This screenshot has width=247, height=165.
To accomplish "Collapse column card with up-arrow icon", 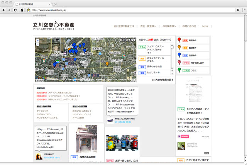I will [x=206, y=153].
